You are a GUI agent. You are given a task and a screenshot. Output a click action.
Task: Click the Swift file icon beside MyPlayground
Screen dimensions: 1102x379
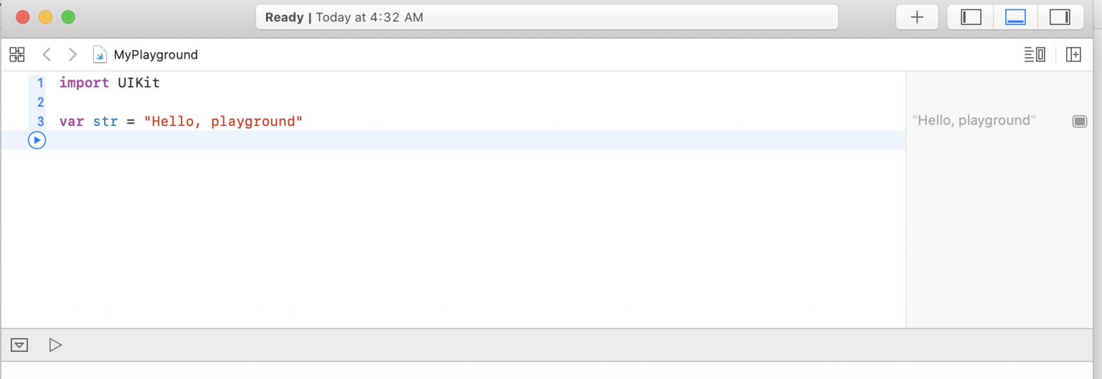100,54
